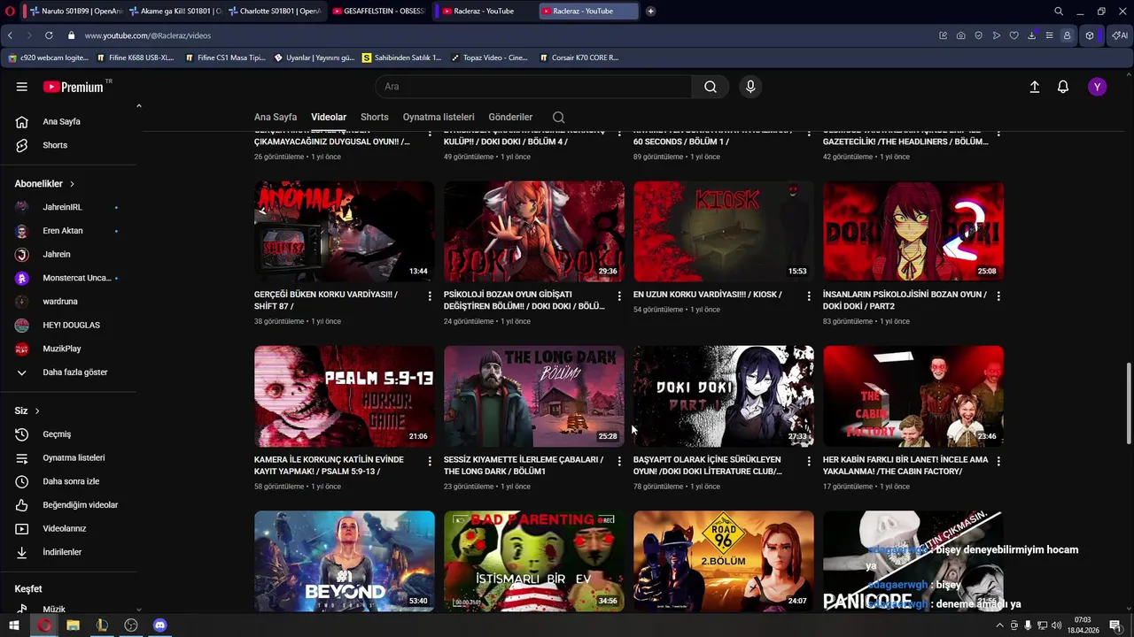Open File Explorer from taskbar

pyautogui.click(x=73, y=625)
